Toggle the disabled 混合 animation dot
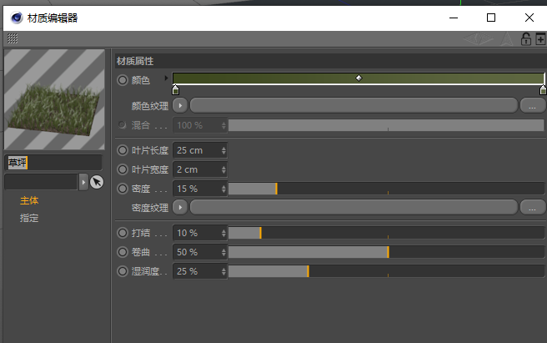The width and height of the screenshot is (547, 343). (x=122, y=125)
